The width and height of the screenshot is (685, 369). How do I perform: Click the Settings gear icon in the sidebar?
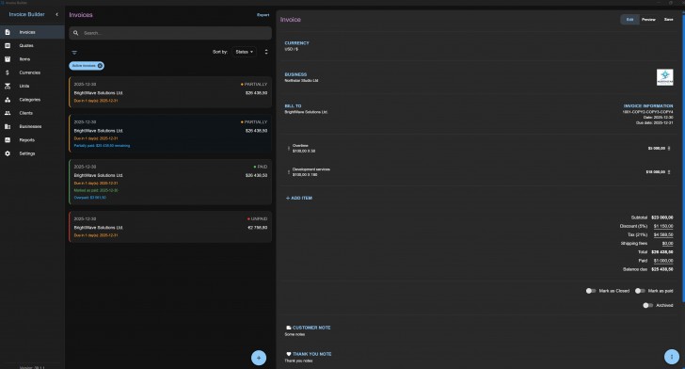point(8,153)
